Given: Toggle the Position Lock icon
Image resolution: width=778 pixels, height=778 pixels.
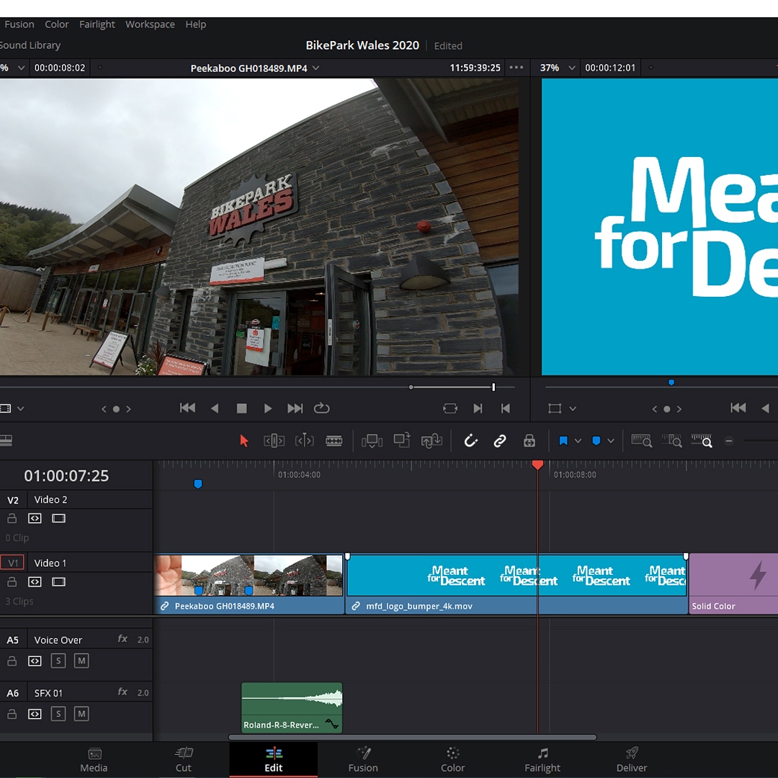Looking at the screenshot, I should [x=529, y=441].
